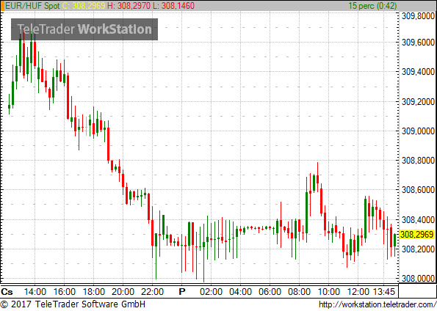The width and height of the screenshot is (437, 311).
Task: Click the 08:00 time axis label
Action: pos(299,292)
